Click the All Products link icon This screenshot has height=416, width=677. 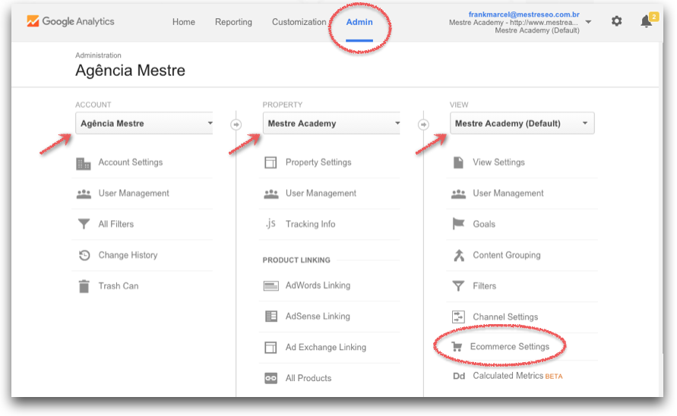(x=270, y=378)
